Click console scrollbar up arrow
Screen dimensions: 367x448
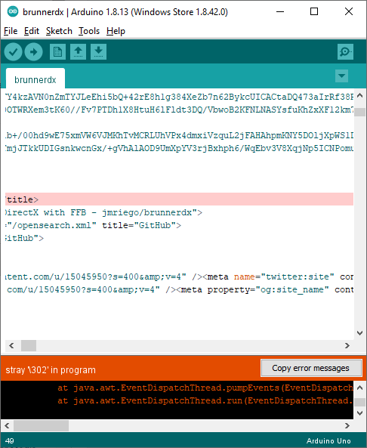tap(360, 388)
